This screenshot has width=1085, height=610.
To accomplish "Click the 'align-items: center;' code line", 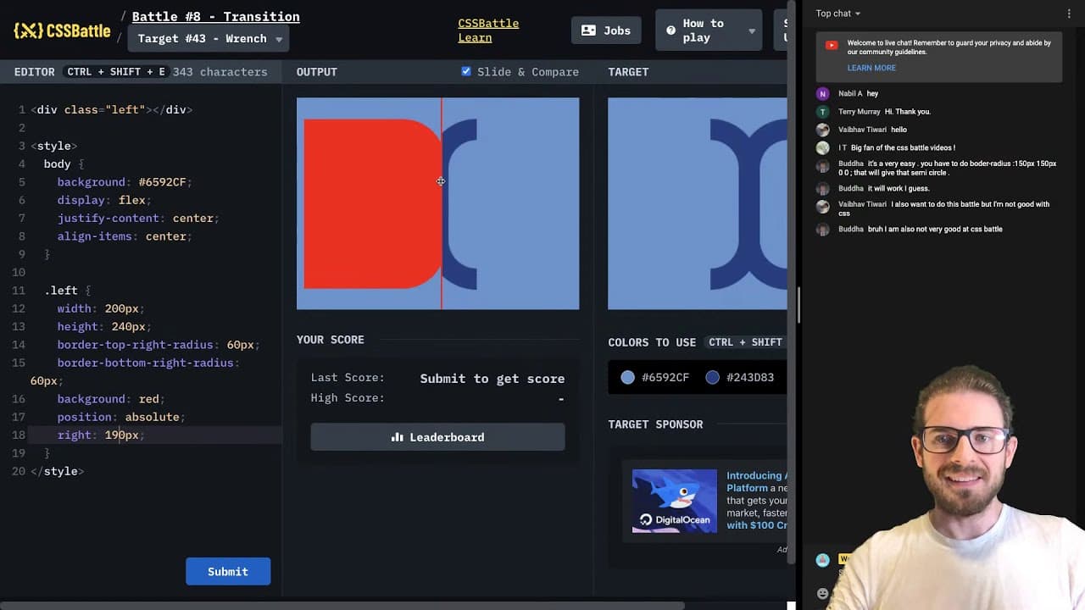I will (125, 236).
